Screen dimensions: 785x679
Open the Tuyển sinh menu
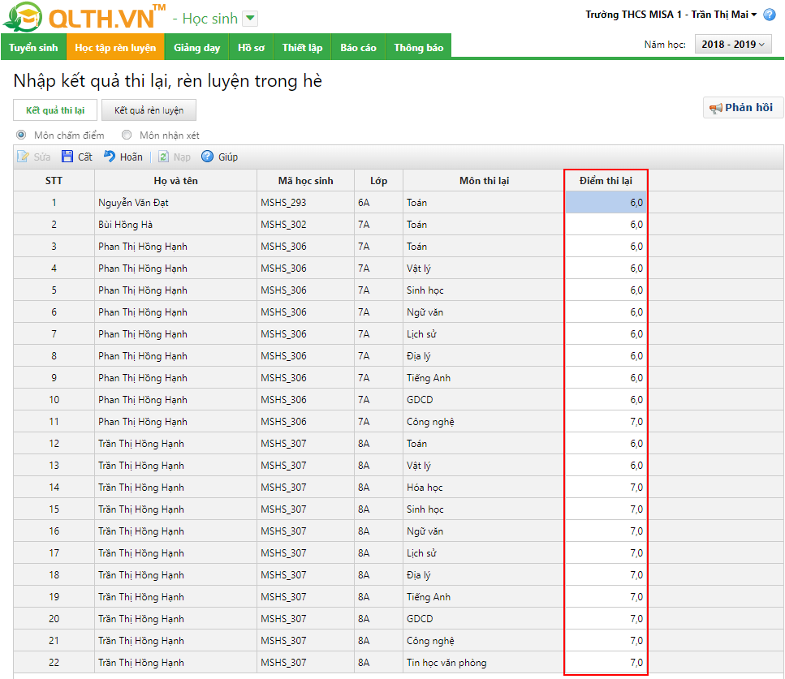tap(33, 47)
